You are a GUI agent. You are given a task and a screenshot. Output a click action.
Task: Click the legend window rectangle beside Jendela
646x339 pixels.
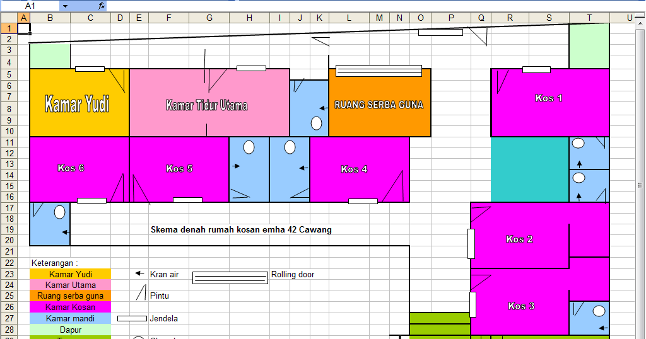132,318
